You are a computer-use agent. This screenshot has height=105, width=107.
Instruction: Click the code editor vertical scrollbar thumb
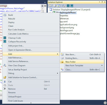click(42, 11)
